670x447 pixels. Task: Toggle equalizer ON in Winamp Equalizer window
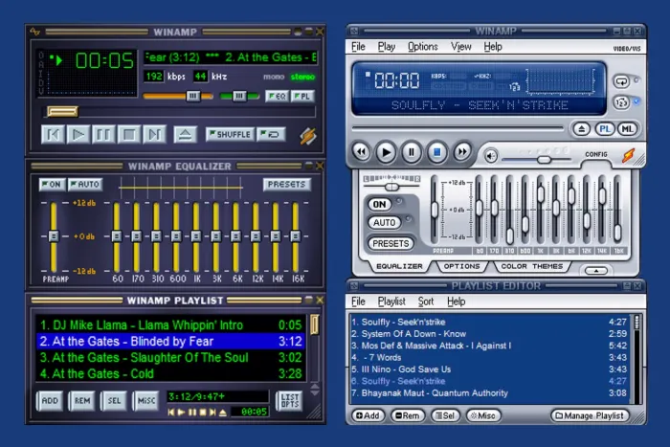click(x=52, y=185)
